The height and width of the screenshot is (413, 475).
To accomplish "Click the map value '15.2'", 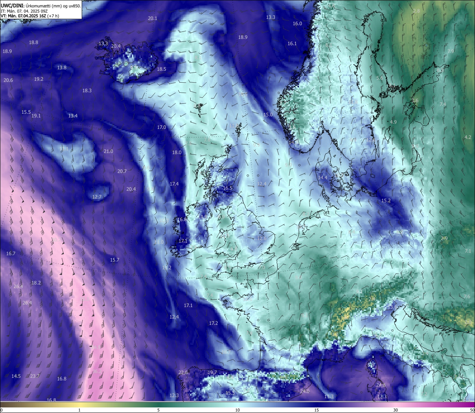I will [x=386, y=201].
